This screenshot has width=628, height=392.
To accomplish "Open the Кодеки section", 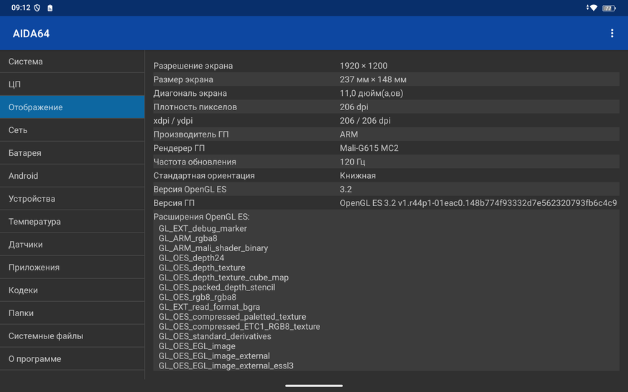I will [x=72, y=290].
